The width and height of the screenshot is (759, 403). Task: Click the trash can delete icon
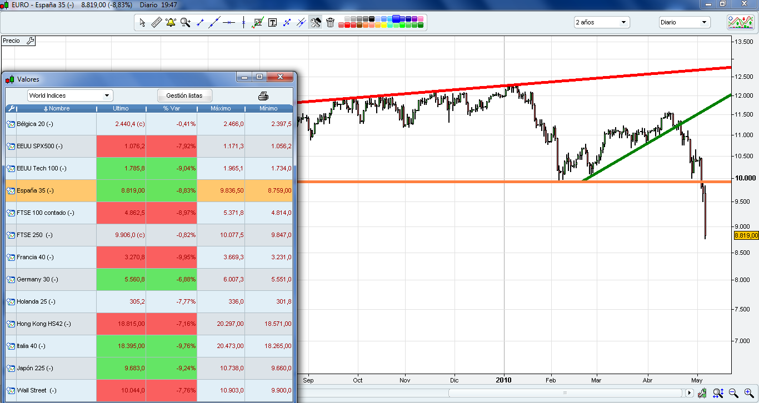click(x=330, y=23)
